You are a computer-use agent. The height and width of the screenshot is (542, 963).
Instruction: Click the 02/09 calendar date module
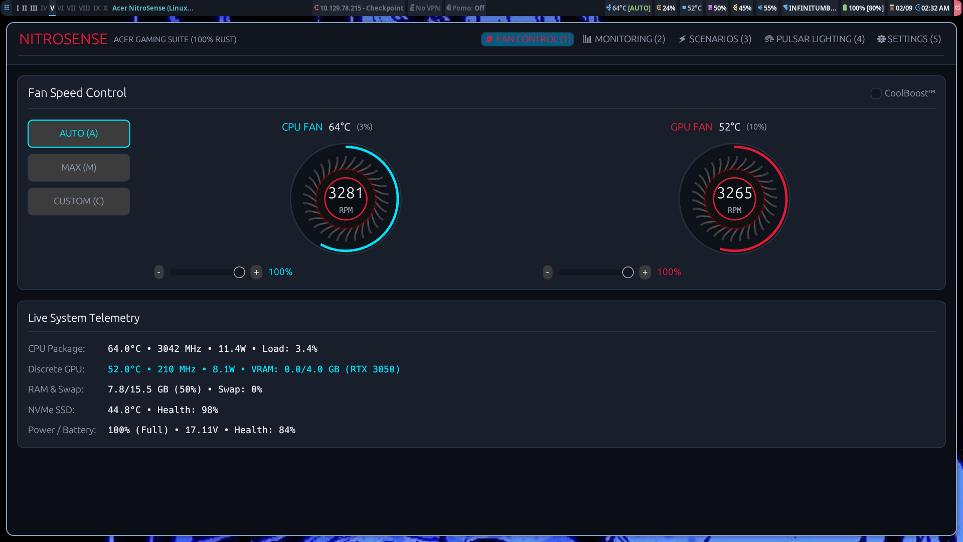click(x=901, y=8)
